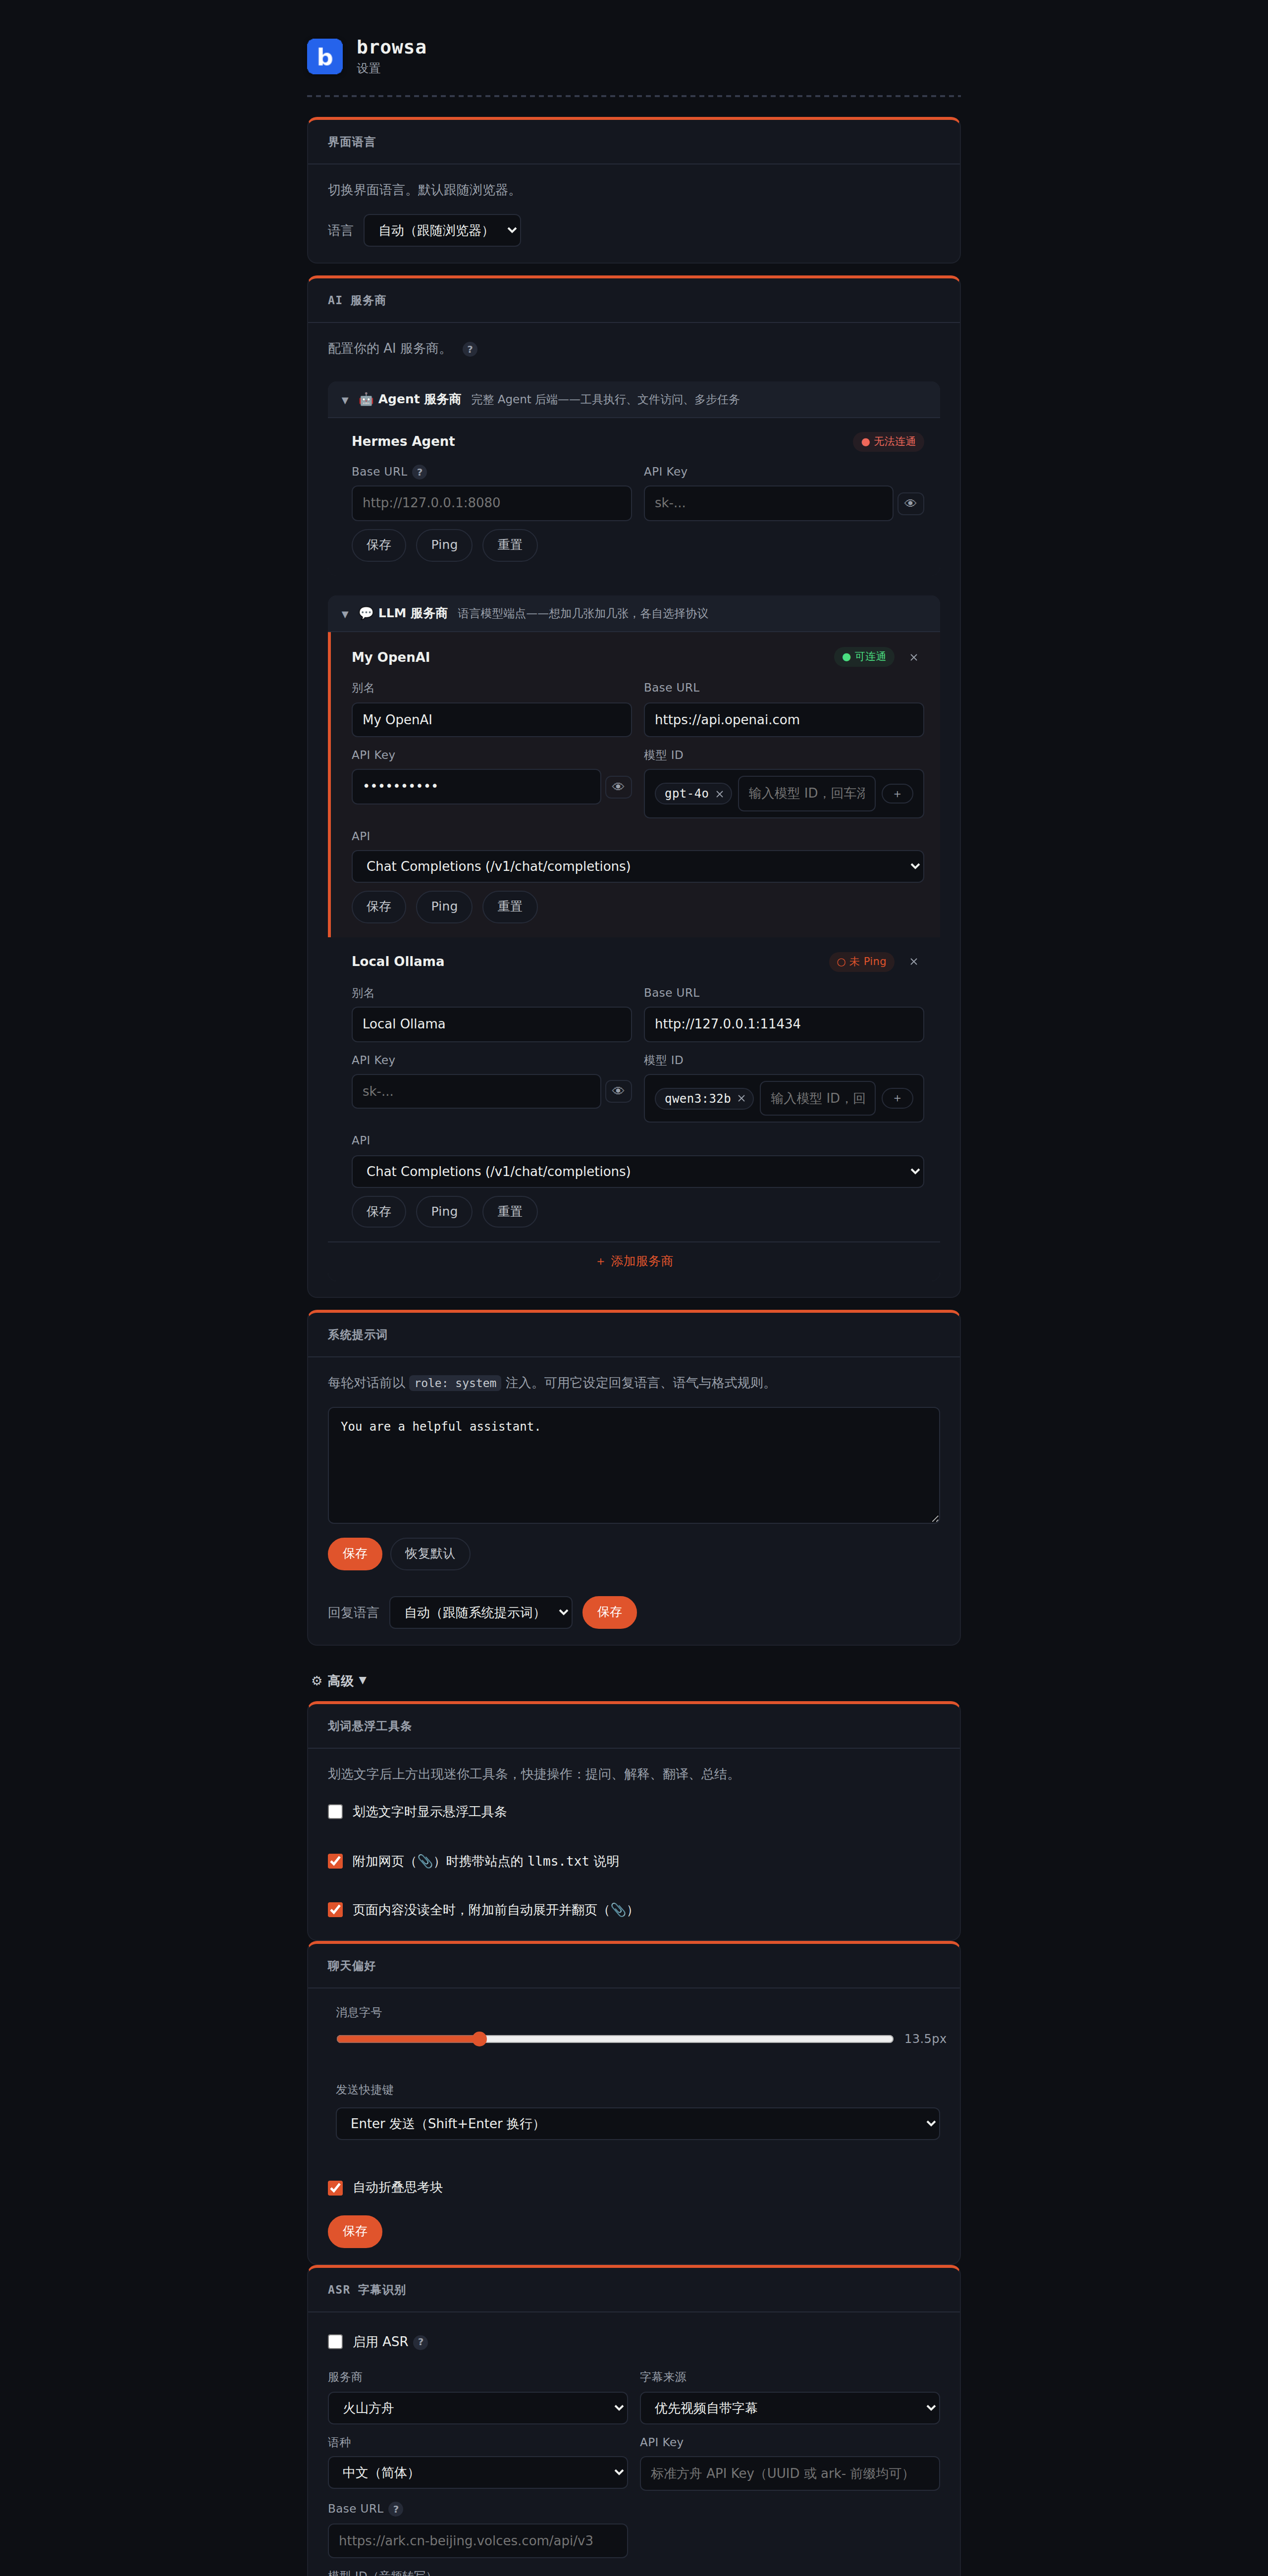This screenshot has height=2576, width=1268.
Task: Uncheck 自动折叠思考块
Action: click(335, 2188)
